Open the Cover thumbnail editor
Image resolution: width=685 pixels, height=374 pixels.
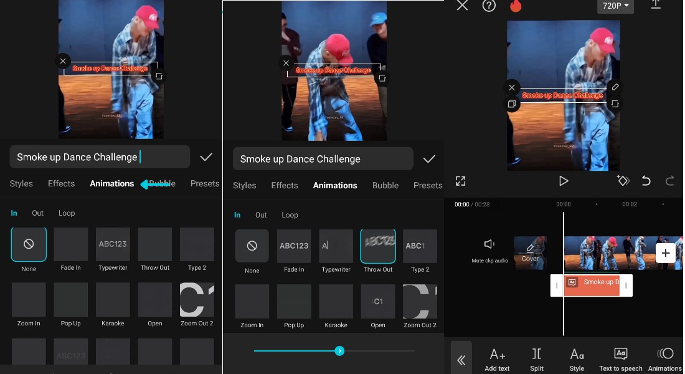[530, 253]
